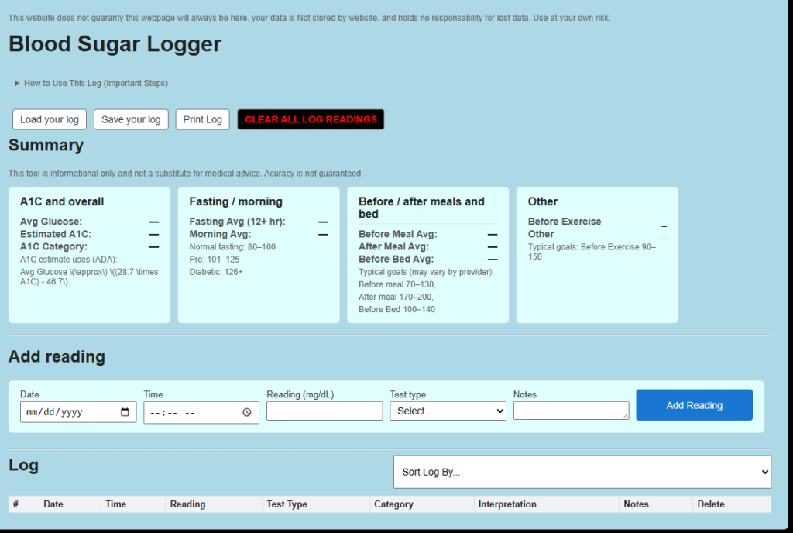Image resolution: width=793 pixels, height=533 pixels.
Task: Click the Normal fasting: 80–100 text
Action: (x=232, y=247)
